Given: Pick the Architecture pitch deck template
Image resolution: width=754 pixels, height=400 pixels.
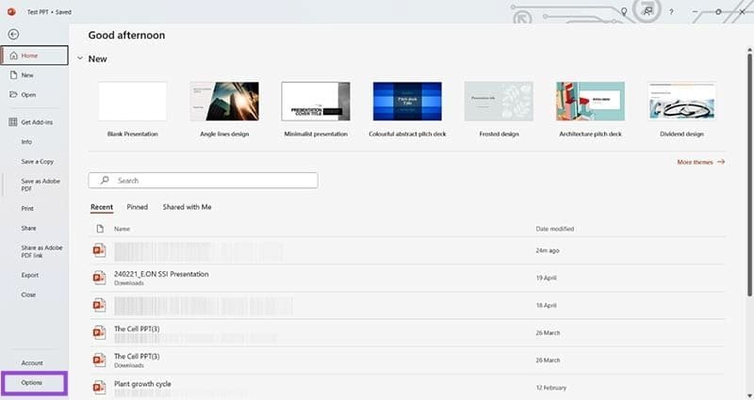Looking at the screenshot, I should [591, 109].
